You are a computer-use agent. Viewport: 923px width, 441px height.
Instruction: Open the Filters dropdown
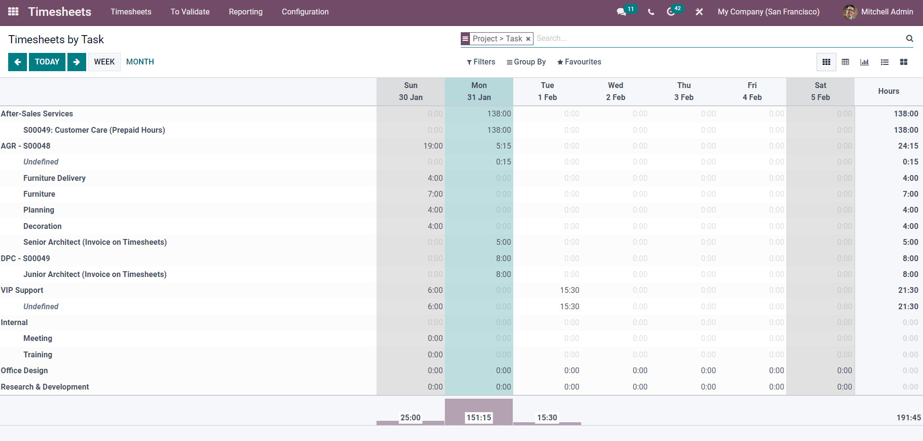point(480,62)
